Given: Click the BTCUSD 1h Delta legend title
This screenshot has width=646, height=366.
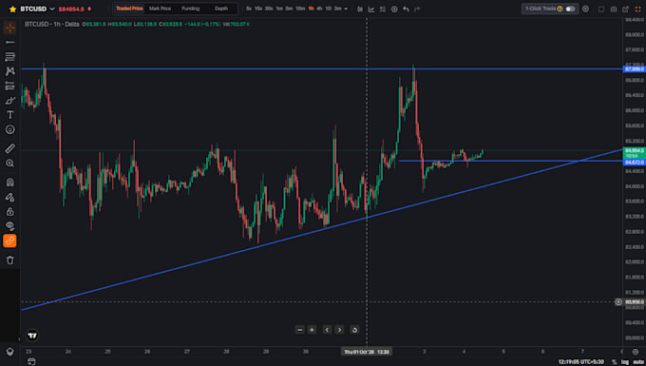Looking at the screenshot, I should point(52,25).
